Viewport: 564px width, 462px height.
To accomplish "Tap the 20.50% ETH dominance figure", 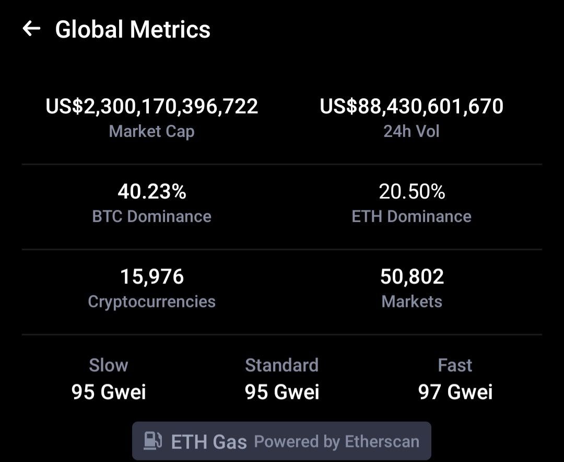I will pyautogui.click(x=412, y=192).
